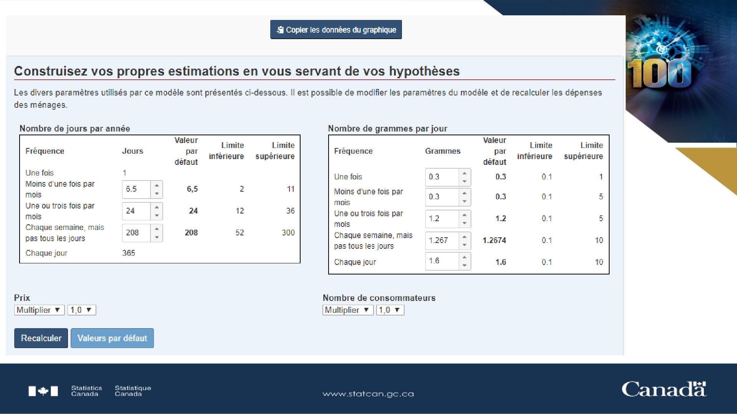The image size is (737, 414).
Task: Open the Prix Multiplier dropdown
Action: pyautogui.click(x=39, y=310)
